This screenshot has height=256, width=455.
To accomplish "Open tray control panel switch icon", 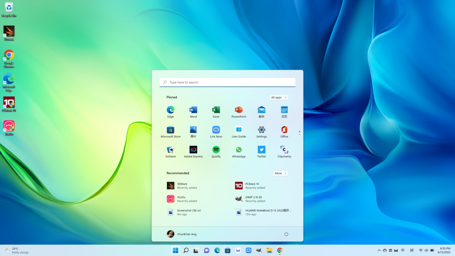I will coord(390,250).
